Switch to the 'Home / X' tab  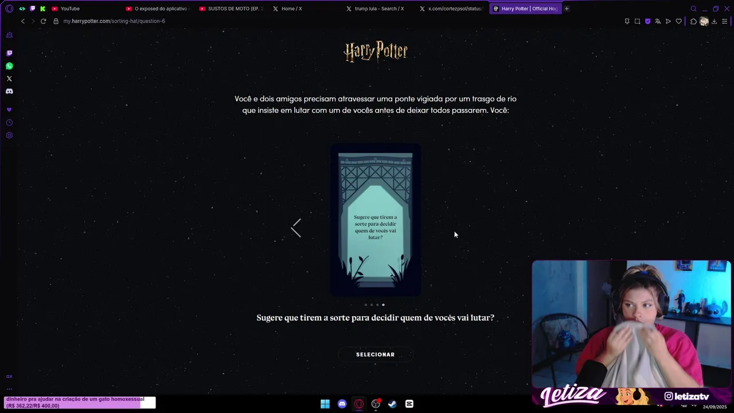click(x=305, y=9)
